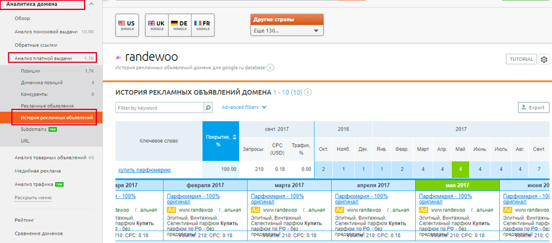The width and height of the screenshot is (552, 243).
Task: Open Рейтинг in sidebar
Action: click(x=24, y=220)
